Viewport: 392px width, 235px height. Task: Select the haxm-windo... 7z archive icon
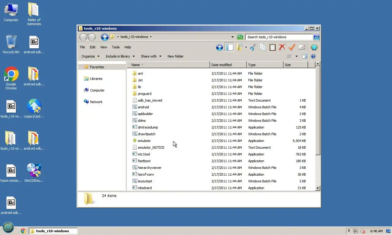(11, 173)
